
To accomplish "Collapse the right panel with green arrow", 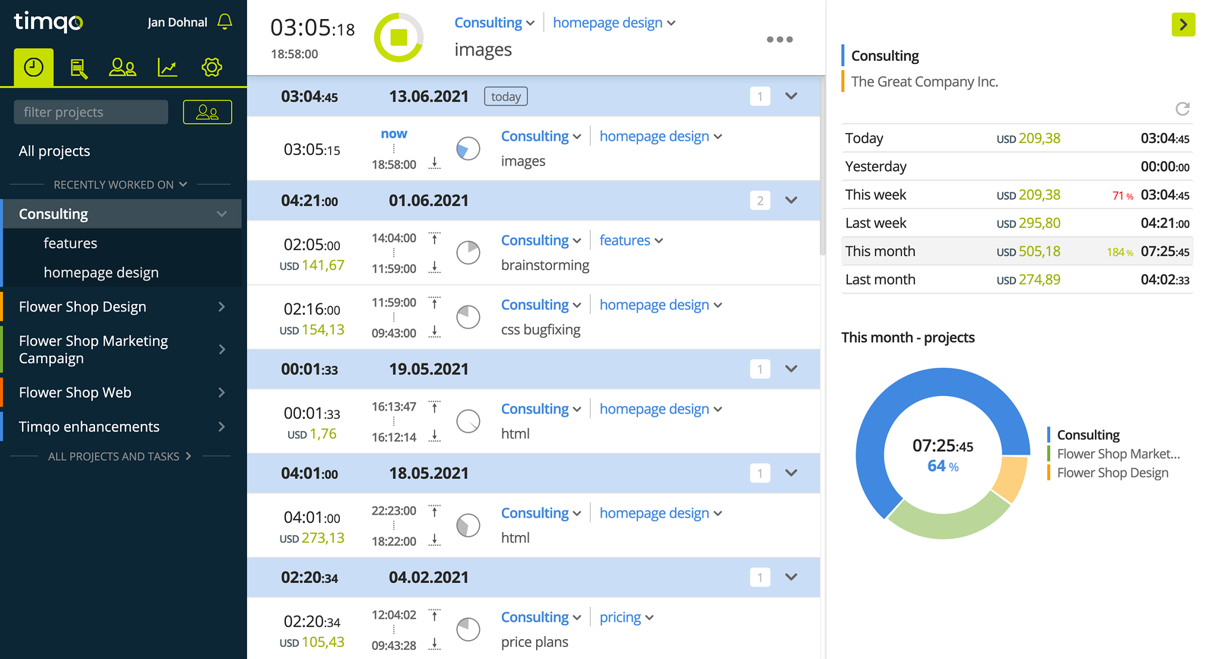I will (1183, 24).
